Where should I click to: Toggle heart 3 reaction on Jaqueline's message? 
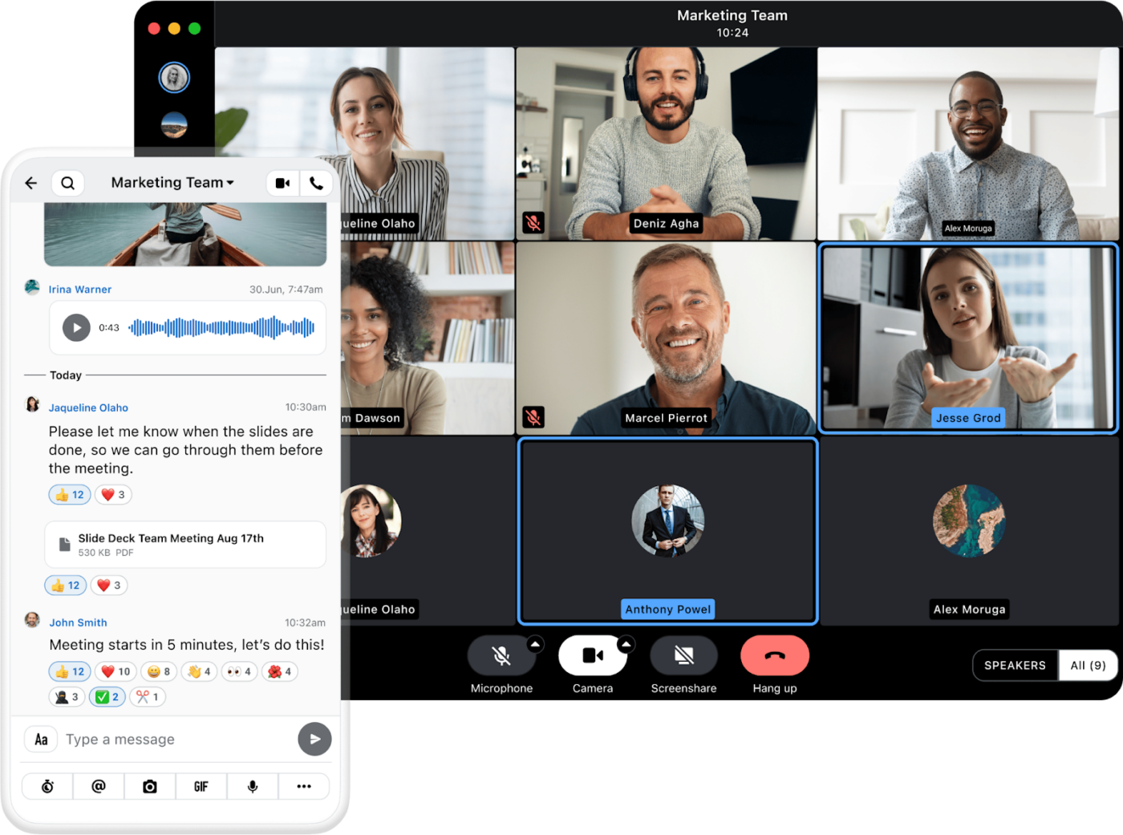pos(113,495)
